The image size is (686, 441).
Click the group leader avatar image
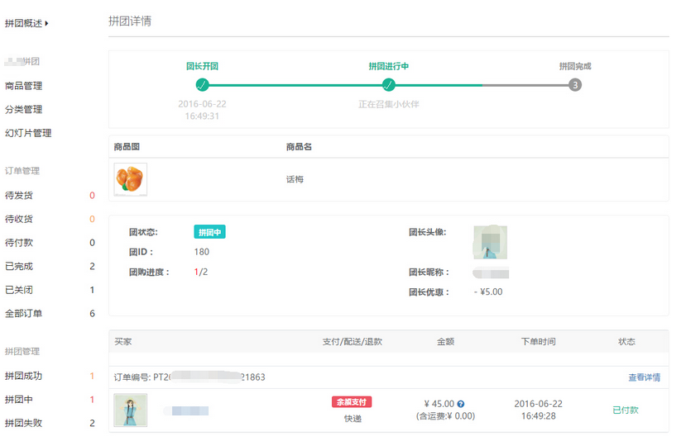[x=491, y=242]
